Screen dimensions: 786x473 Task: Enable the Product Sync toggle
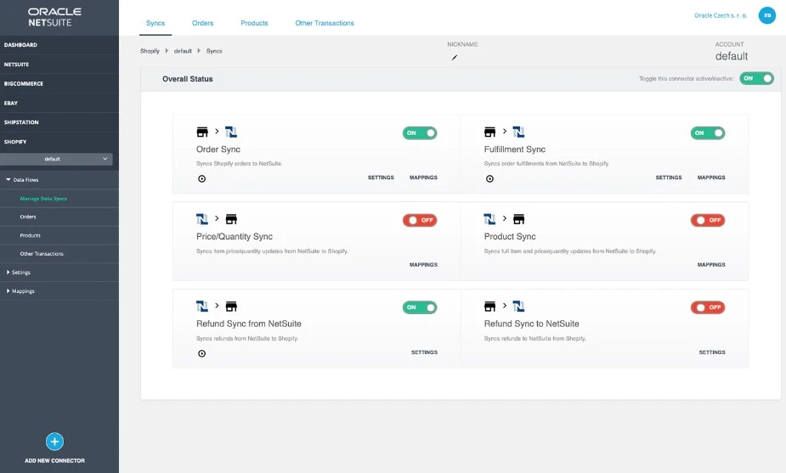(x=707, y=220)
